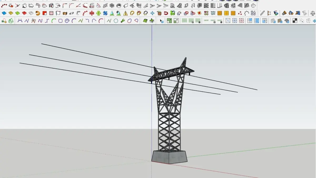Select the blue dotted circle tool
The height and width of the screenshot is (178, 316).
coord(116,21)
